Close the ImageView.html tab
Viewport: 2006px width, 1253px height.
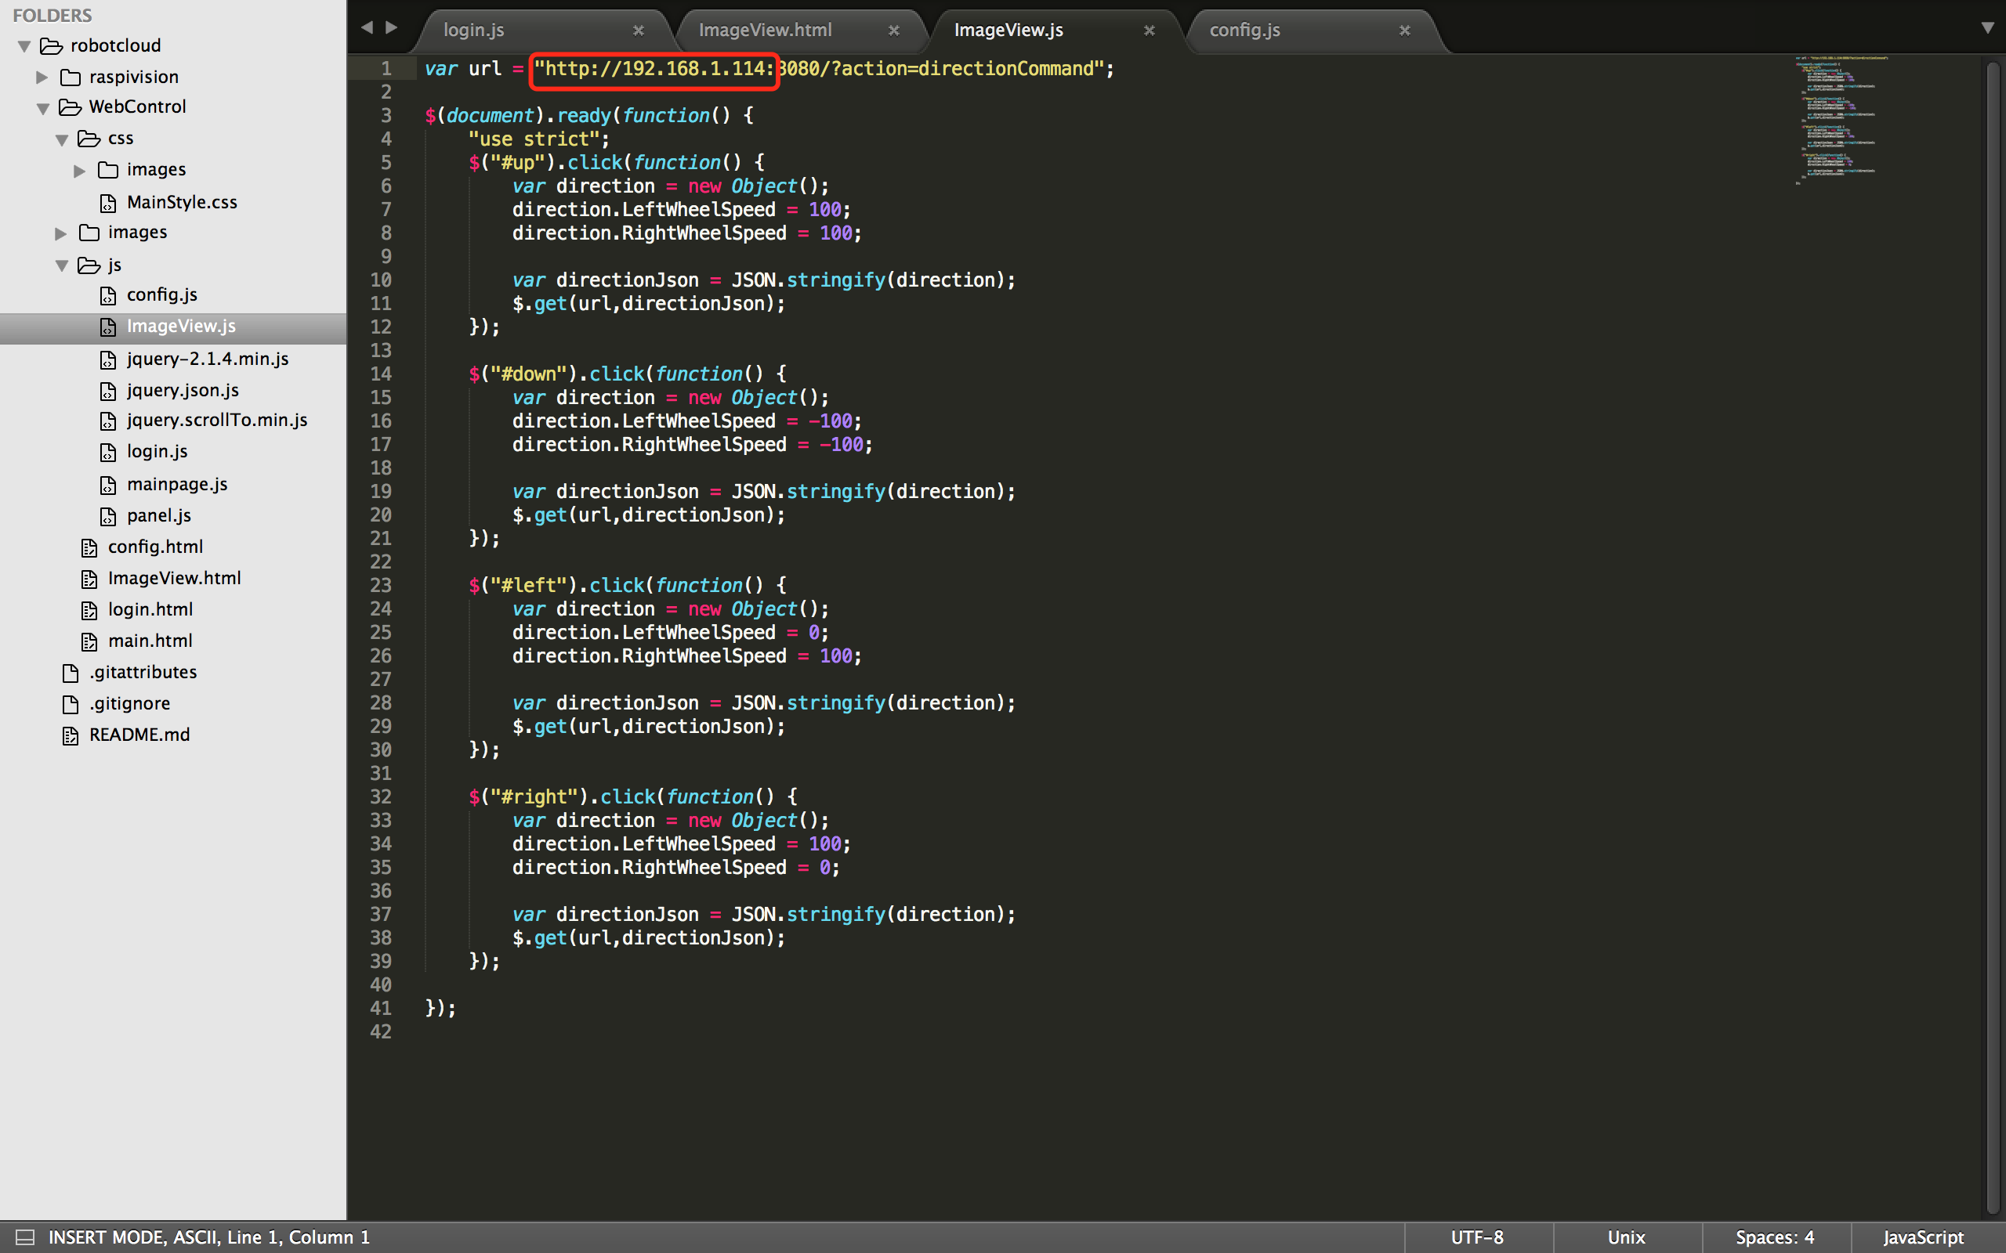893,31
